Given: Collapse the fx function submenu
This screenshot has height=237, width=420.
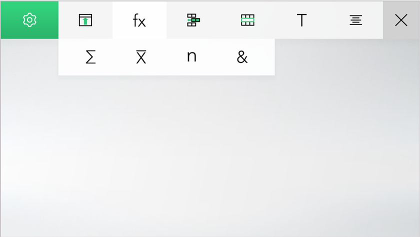Looking at the screenshot, I should [139, 20].
